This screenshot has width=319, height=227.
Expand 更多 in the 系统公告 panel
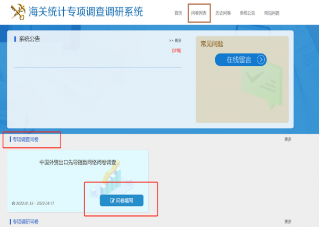[x=175, y=40]
